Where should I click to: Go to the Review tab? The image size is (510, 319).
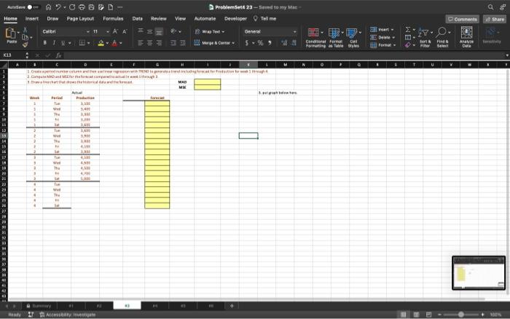(x=159, y=18)
